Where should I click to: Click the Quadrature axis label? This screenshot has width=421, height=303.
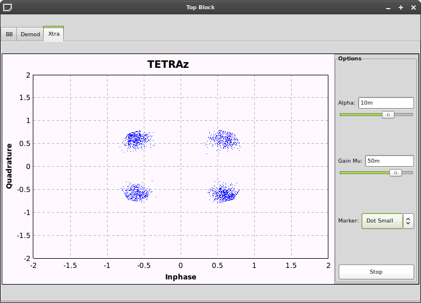9,166
